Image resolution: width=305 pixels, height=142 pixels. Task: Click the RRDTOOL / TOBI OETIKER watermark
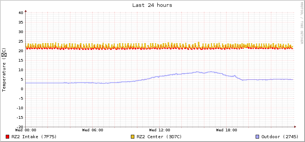tap(302, 23)
